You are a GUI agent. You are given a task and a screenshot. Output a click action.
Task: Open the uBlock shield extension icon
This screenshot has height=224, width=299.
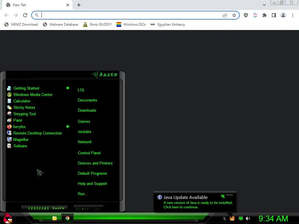click(246, 15)
